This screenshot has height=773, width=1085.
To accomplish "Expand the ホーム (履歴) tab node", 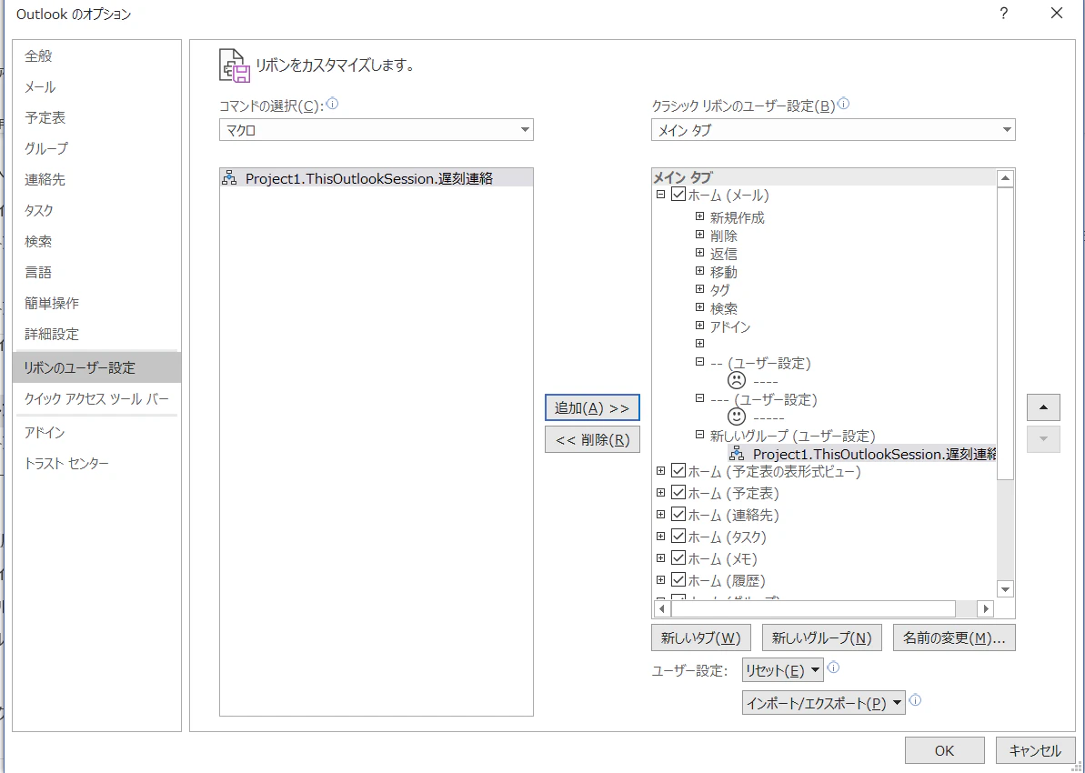I will click(661, 580).
